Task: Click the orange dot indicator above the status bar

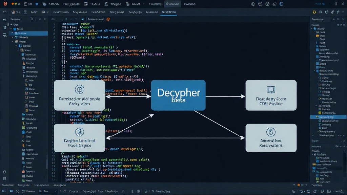Action: (x=299, y=185)
